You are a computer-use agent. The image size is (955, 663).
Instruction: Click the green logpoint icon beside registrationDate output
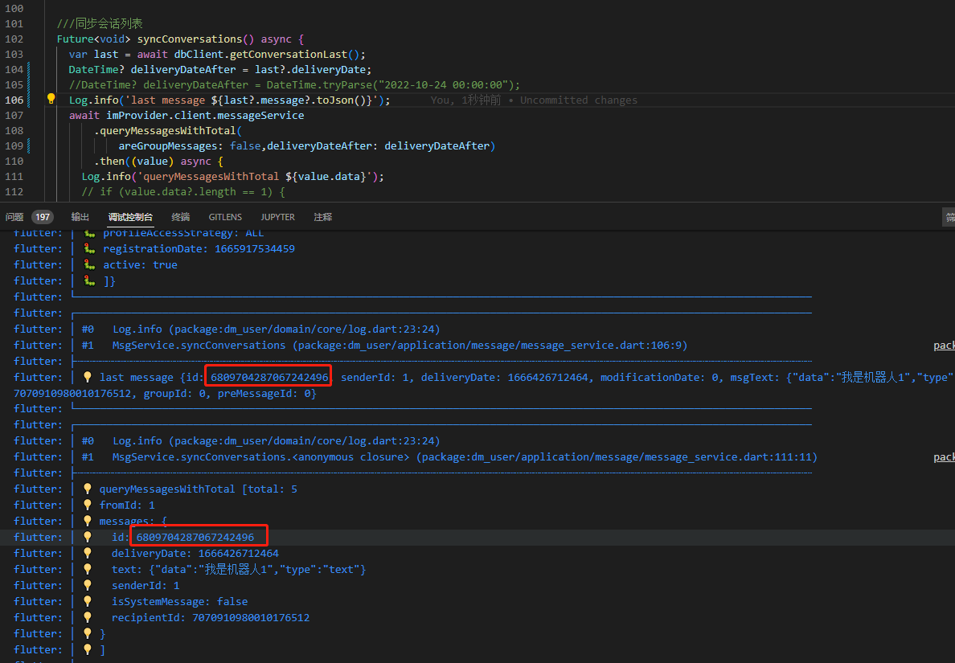[88, 248]
